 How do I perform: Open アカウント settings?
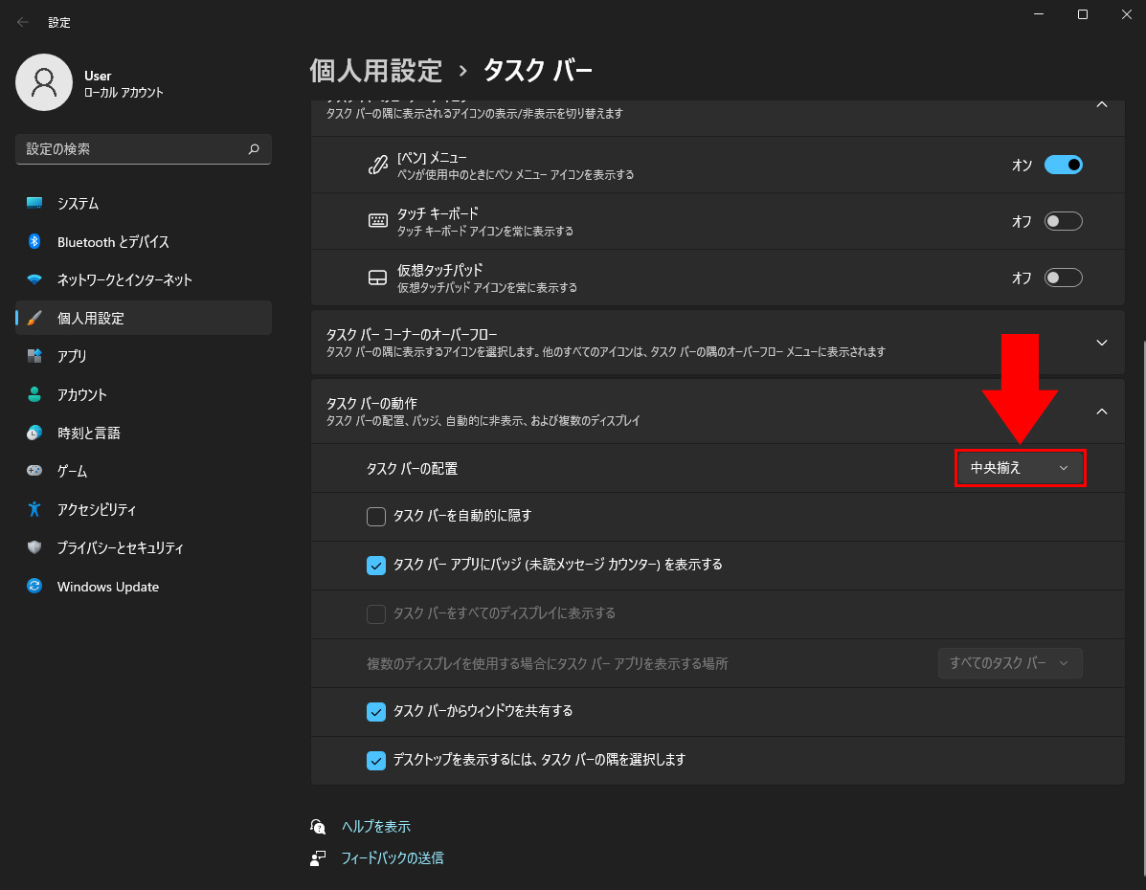tap(144, 394)
